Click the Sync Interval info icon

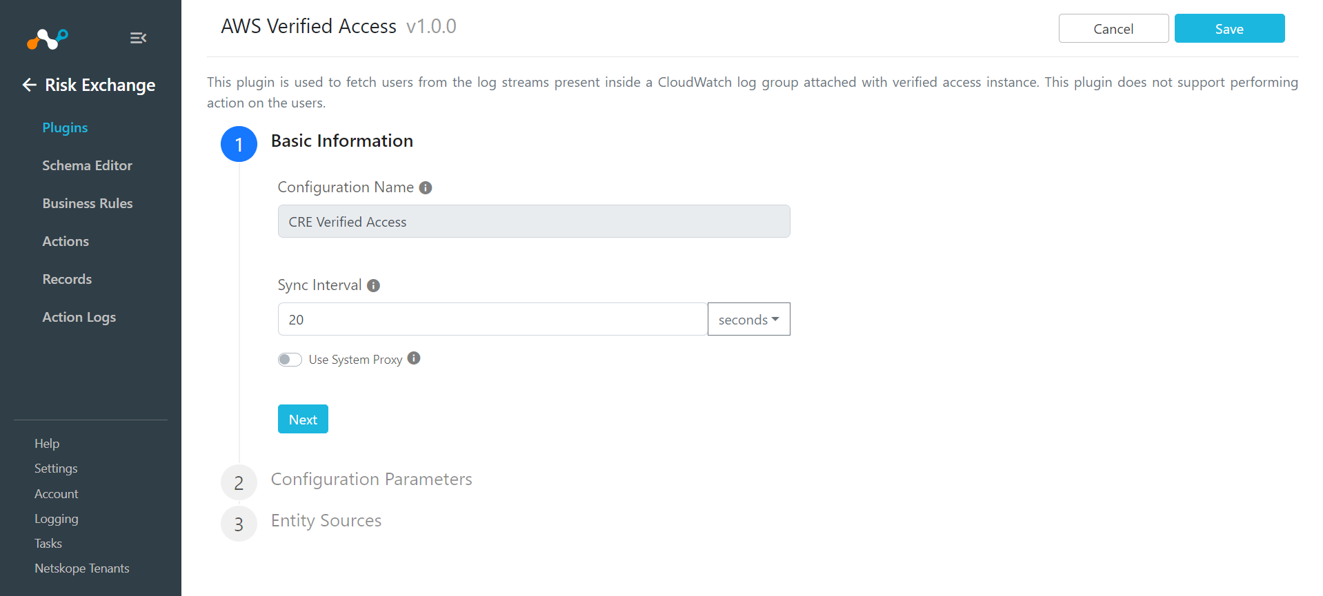[373, 285]
